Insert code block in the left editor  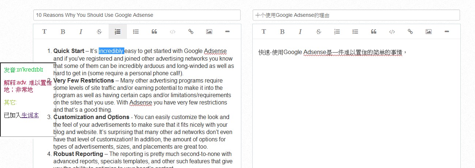pos(173,32)
